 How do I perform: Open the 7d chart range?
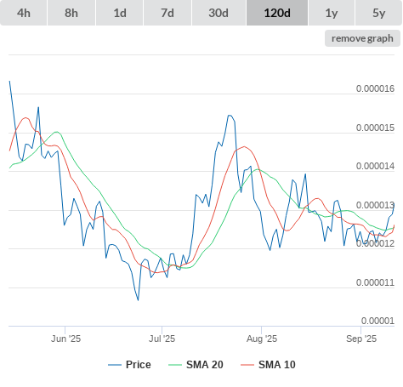167,13
